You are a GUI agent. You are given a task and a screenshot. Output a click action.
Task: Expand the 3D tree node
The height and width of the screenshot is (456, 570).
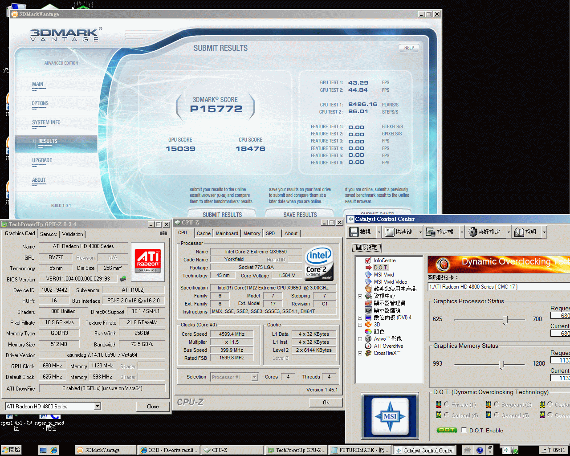click(360, 325)
